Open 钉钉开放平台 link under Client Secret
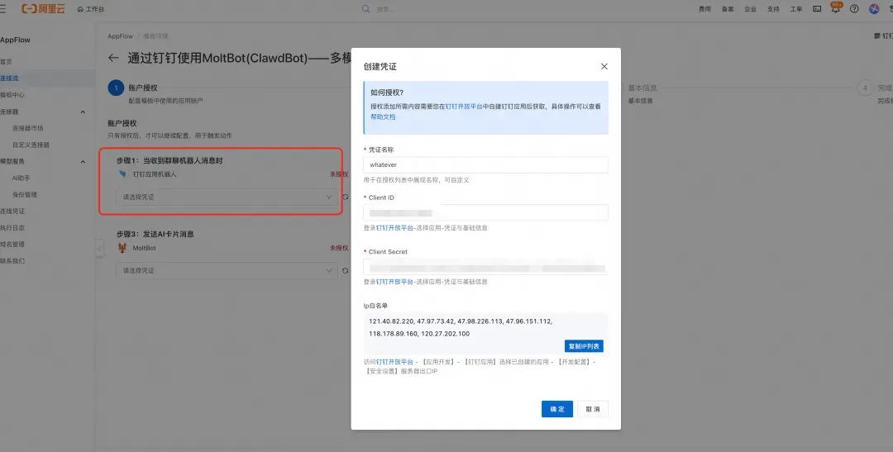This screenshot has height=452, width=893. click(394, 282)
